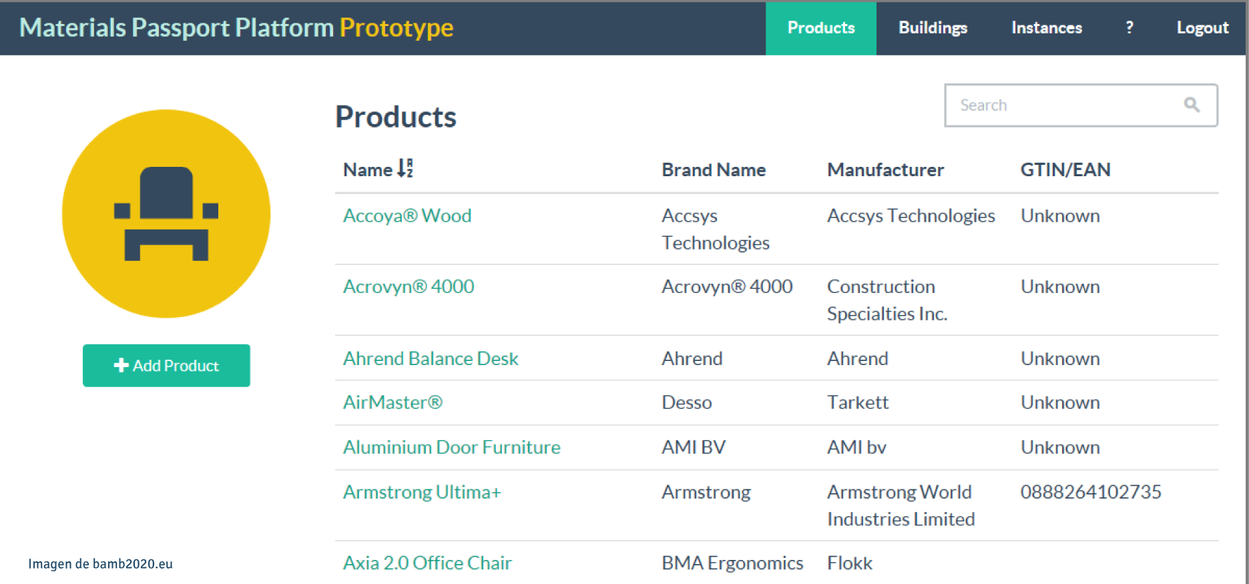Open the Axia 2.0 Office Chair link

point(427,563)
